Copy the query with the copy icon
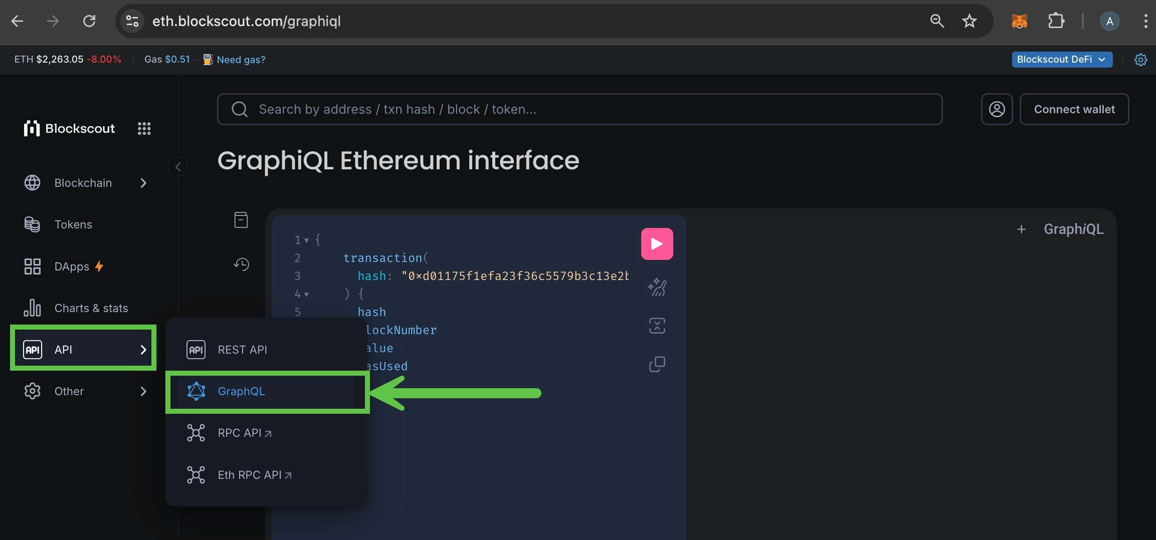Screen dimensions: 1156x540 point(657,364)
